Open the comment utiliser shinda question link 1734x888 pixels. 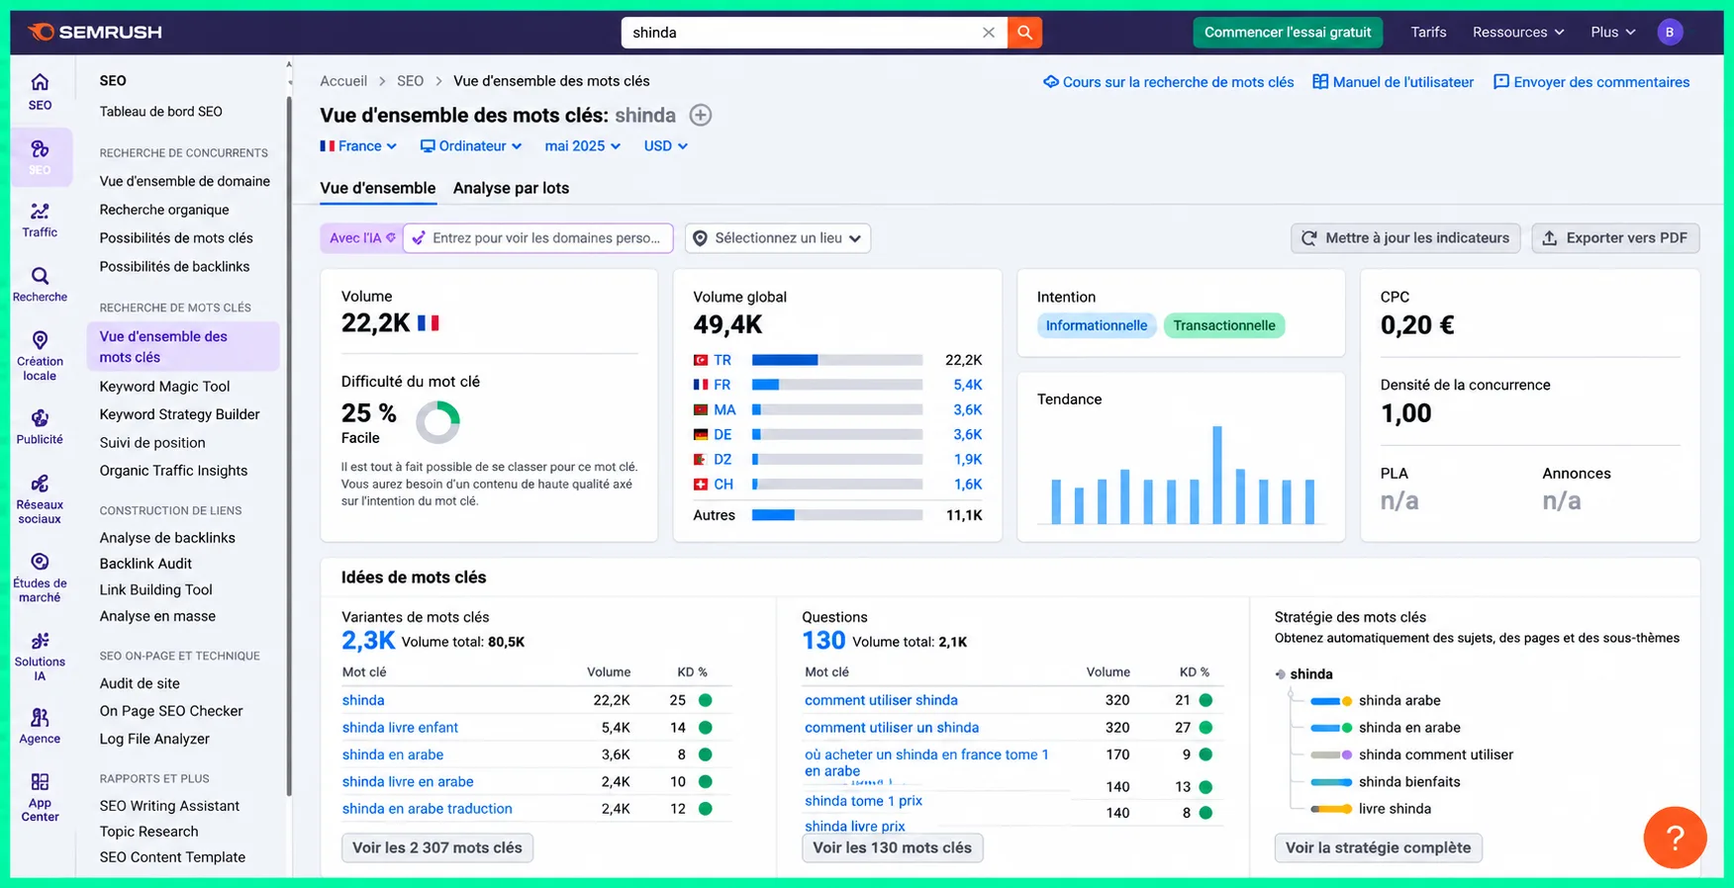[881, 700]
